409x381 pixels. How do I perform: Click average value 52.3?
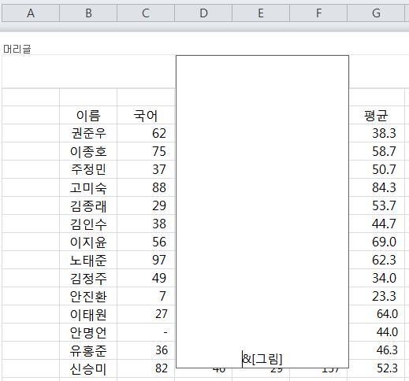point(377,368)
